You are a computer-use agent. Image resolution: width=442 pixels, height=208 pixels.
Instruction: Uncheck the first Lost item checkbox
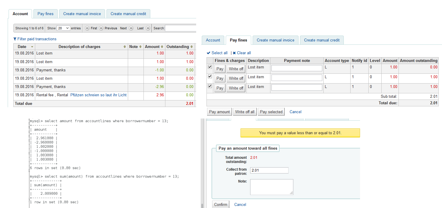point(210,67)
